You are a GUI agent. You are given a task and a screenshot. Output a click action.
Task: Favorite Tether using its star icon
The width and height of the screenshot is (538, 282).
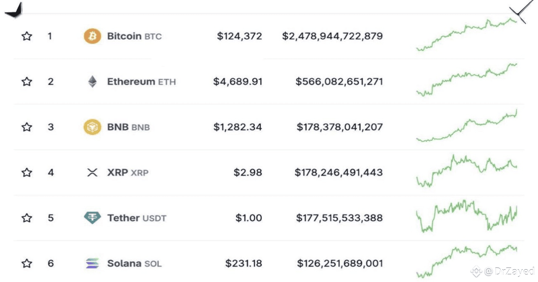(x=27, y=218)
